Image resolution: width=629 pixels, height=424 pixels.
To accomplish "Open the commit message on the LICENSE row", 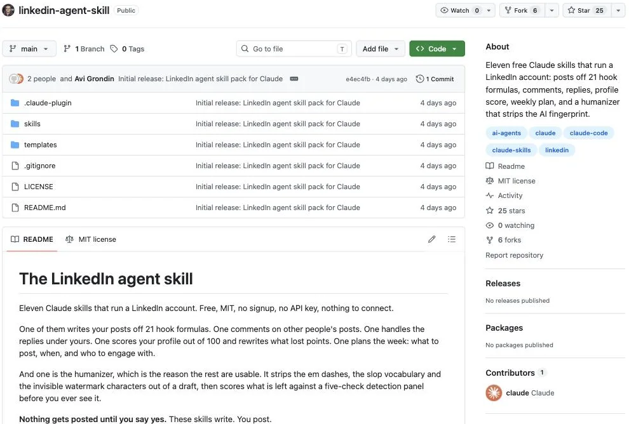I will (x=278, y=187).
